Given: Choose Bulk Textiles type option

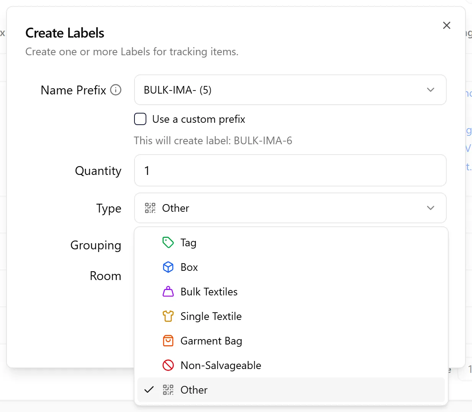Looking at the screenshot, I should [291, 292].
